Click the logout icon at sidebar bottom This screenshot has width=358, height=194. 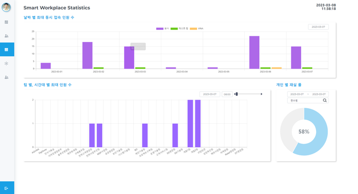[x=7, y=188]
